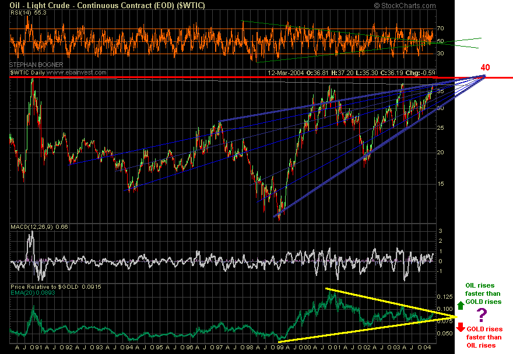Click the 0.125 value on gold ratio axis
Viewport: 513px width, 354px height.
[x=445, y=296]
